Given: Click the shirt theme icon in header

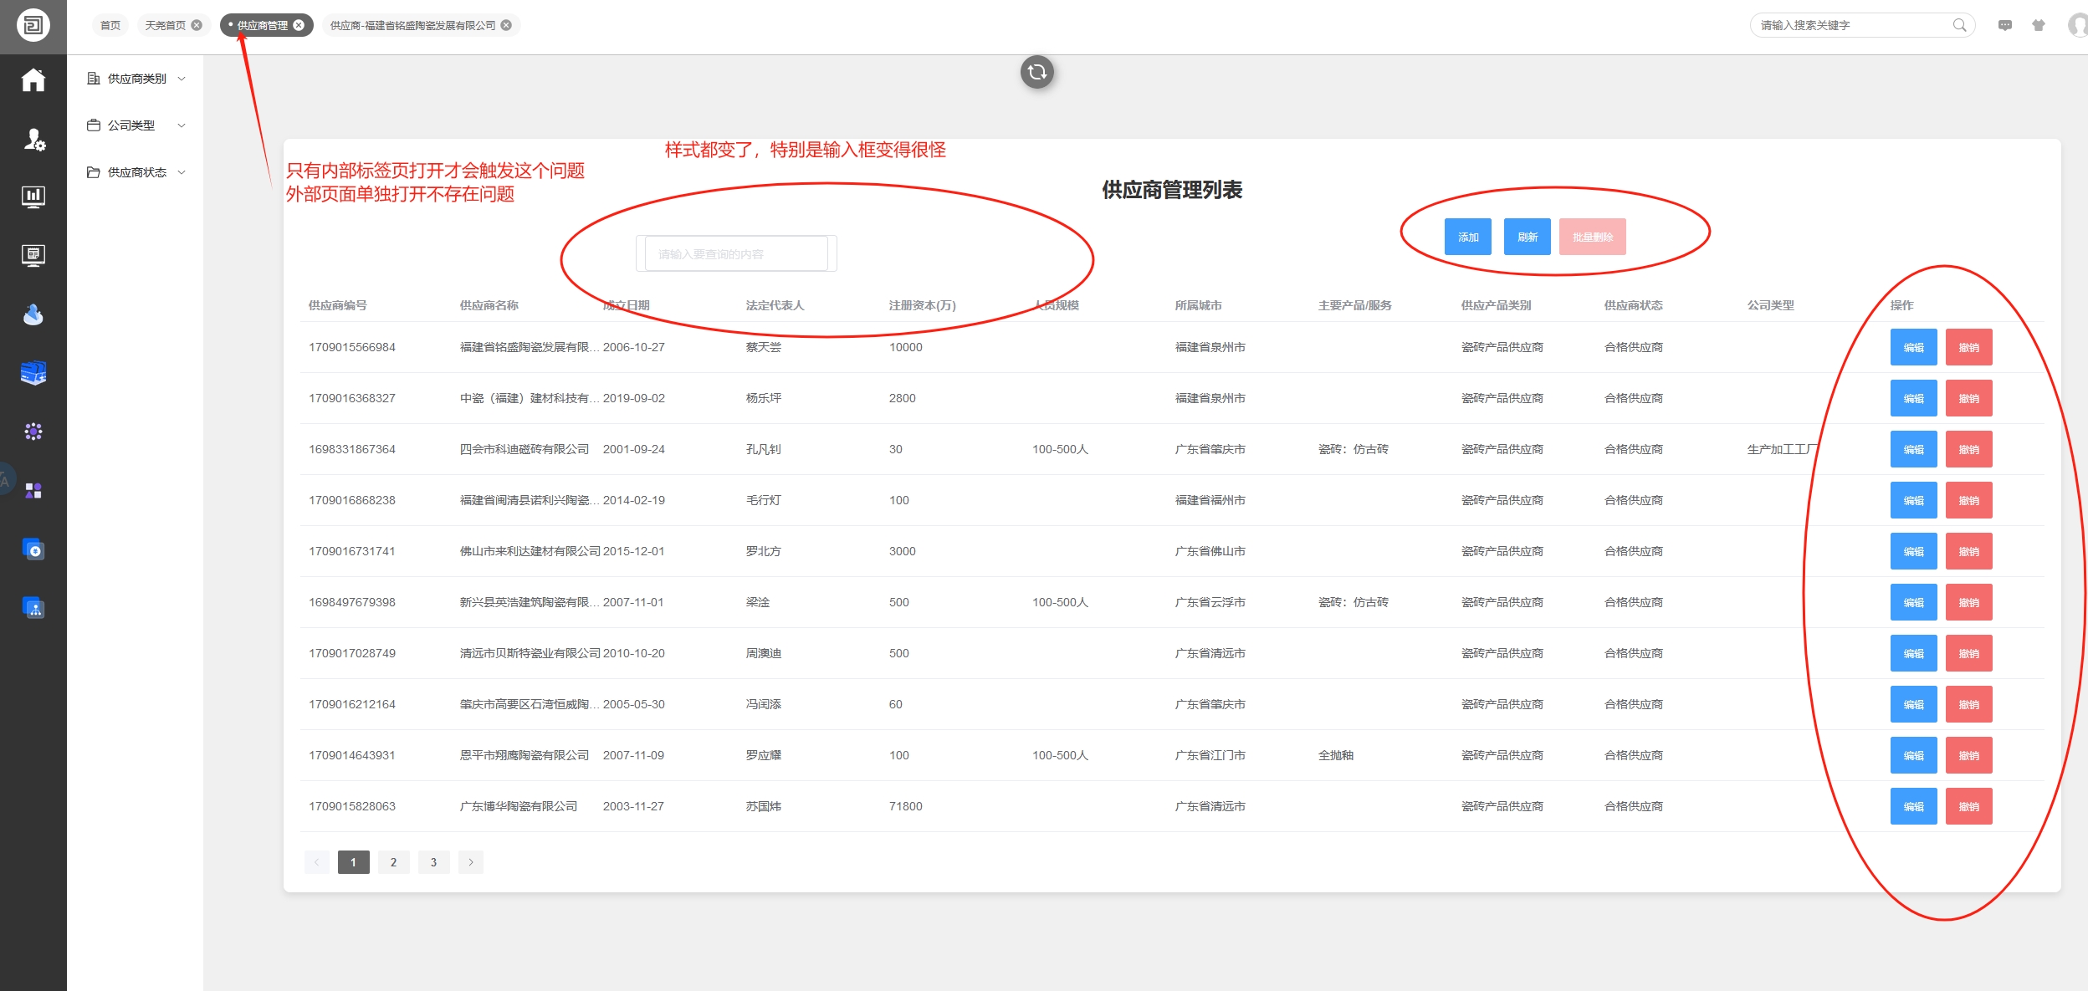Looking at the screenshot, I should click(x=2038, y=25).
